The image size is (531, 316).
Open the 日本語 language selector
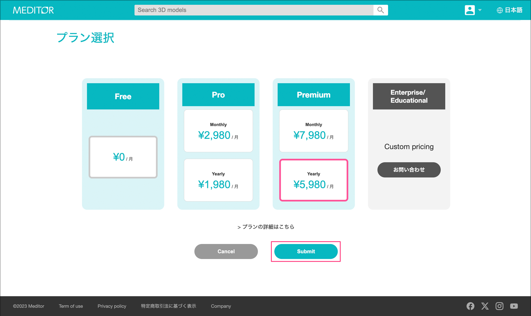[x=510, y=10]
